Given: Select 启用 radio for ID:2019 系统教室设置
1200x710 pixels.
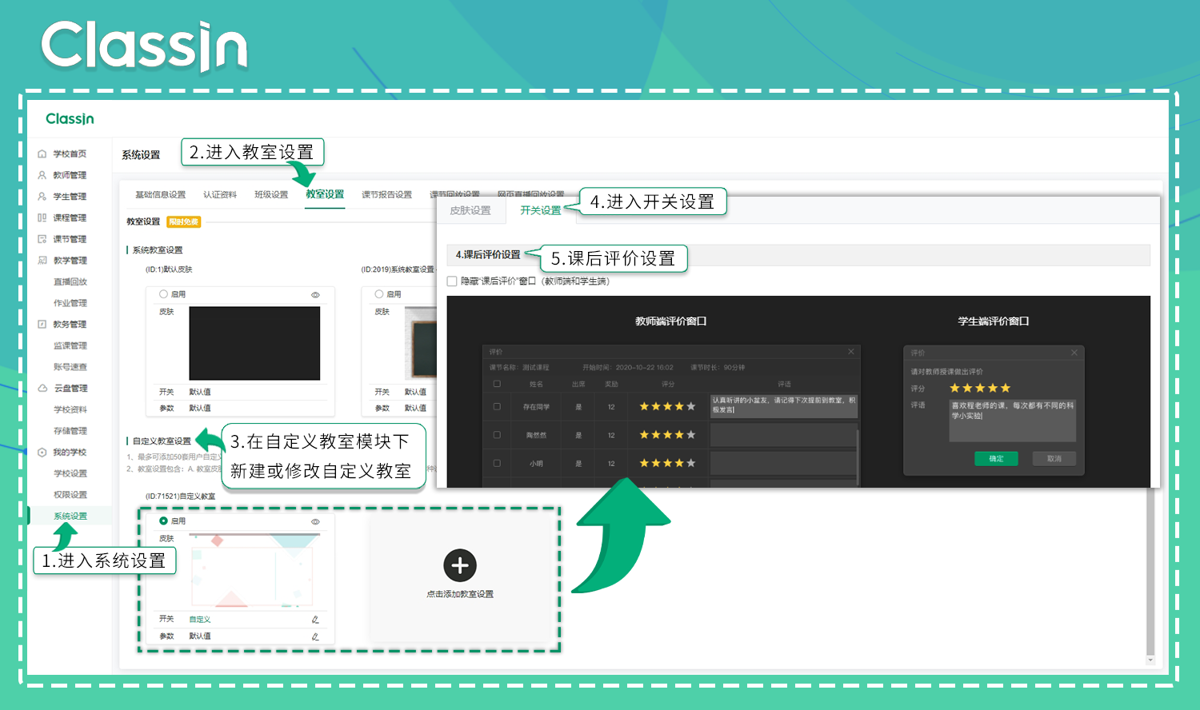Looking at the screenshot, I should click(379, 294).
